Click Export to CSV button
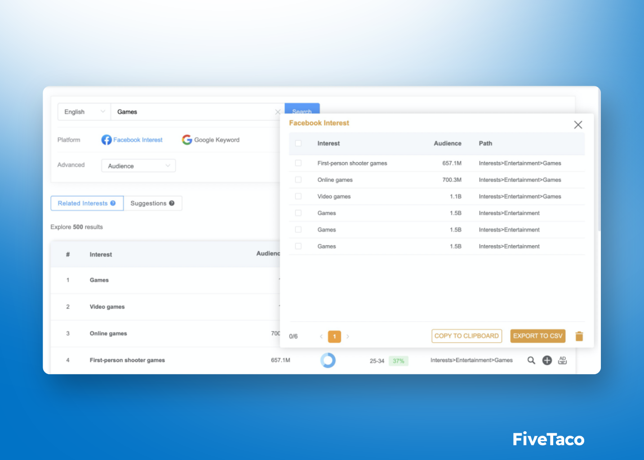 [x=538, y=336]
